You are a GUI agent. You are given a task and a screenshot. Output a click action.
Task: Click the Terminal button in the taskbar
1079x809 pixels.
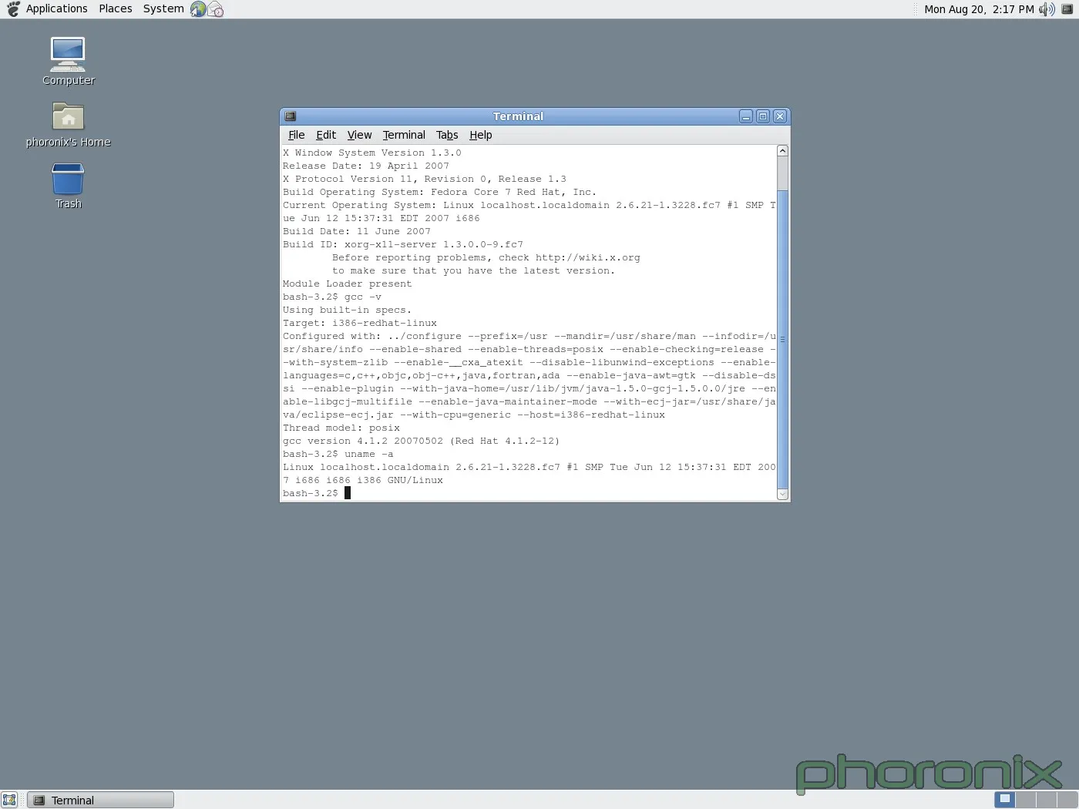click(100, 800)
